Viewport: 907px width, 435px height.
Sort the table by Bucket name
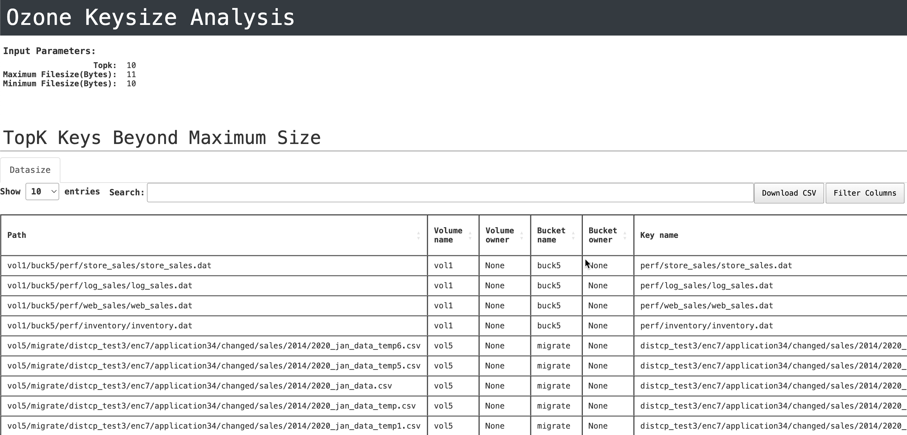(x=551, y=235)
